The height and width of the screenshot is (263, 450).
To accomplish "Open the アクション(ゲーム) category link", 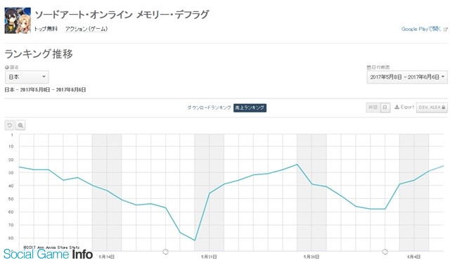I will coord(86,29).
